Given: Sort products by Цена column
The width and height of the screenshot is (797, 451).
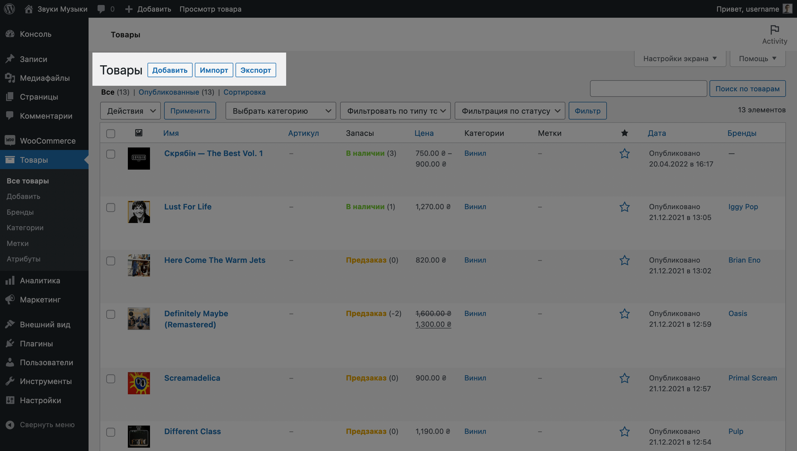Looking at the screenshot, I should pos(424,133).
